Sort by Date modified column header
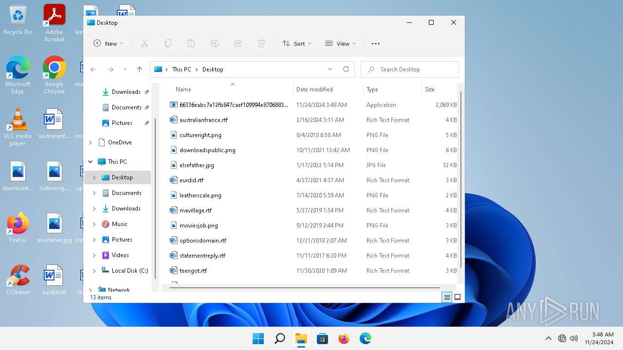 coord(314,89)
